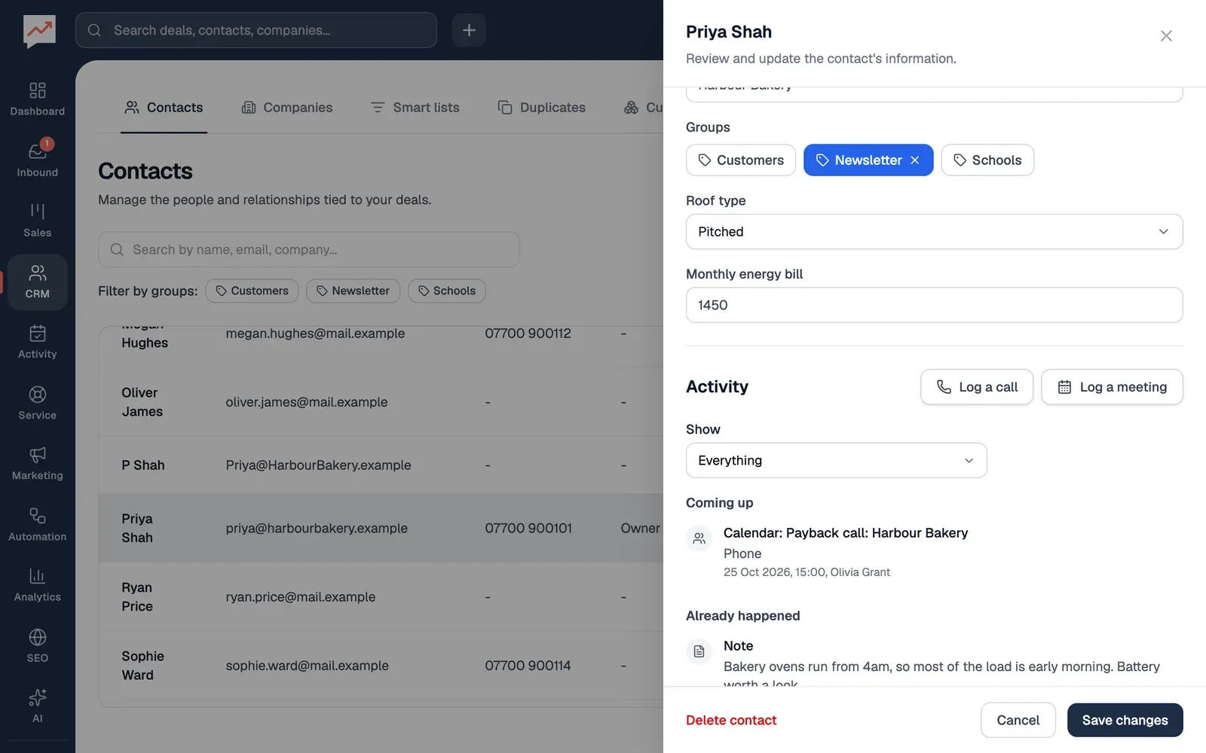Open the Dashboard sidebar icon

(x=37, y=99)
